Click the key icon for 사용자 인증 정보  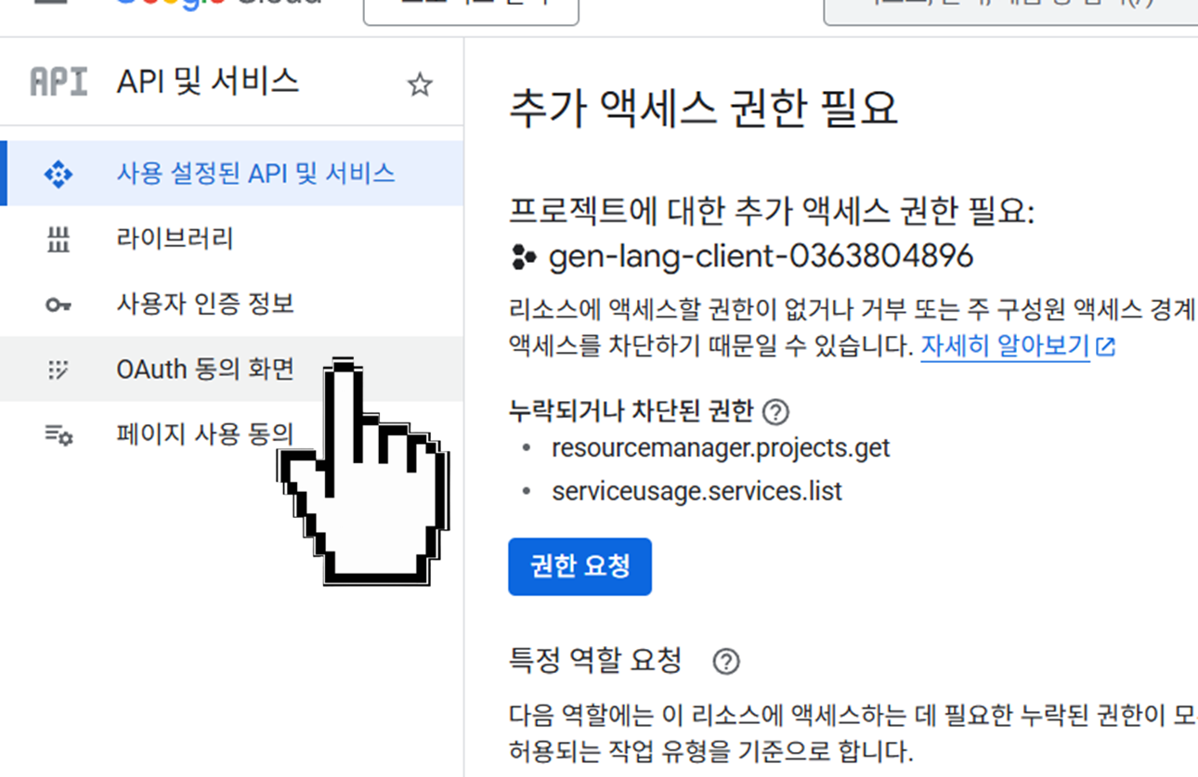coord(59,304)
